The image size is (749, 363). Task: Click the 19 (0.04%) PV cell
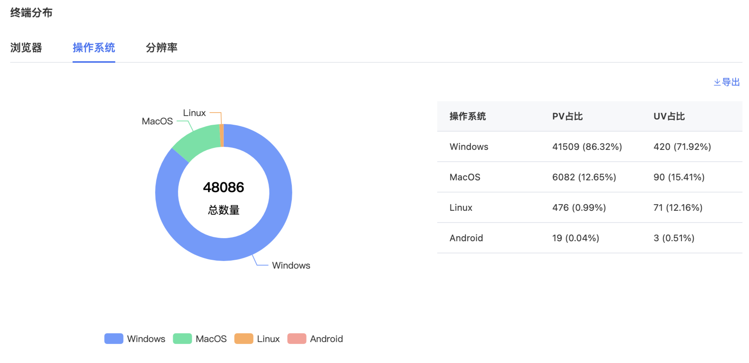[575, 238]
